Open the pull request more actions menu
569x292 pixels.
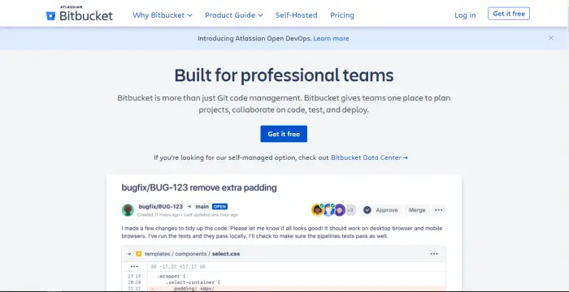[x=438, y=210]
